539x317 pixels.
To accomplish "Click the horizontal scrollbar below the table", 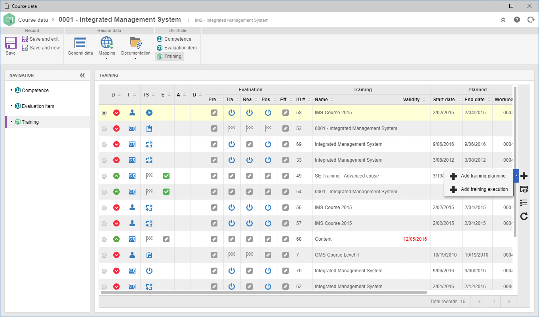I will pyautogui.click(x=264, y=292).
